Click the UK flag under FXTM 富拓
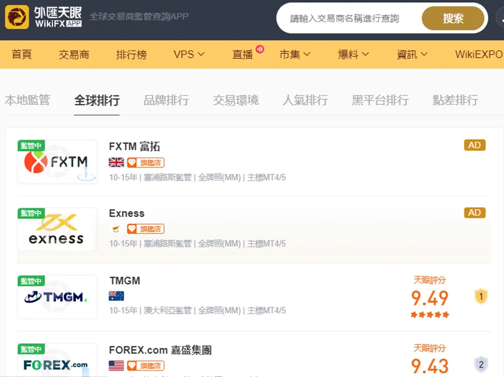Viewport: 504px width, 377px height. coord(116,163)
